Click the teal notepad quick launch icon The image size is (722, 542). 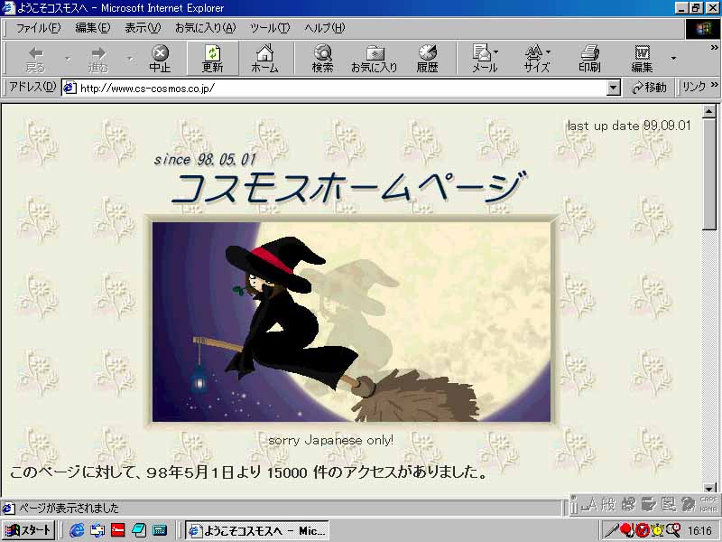tap(139, 530)
